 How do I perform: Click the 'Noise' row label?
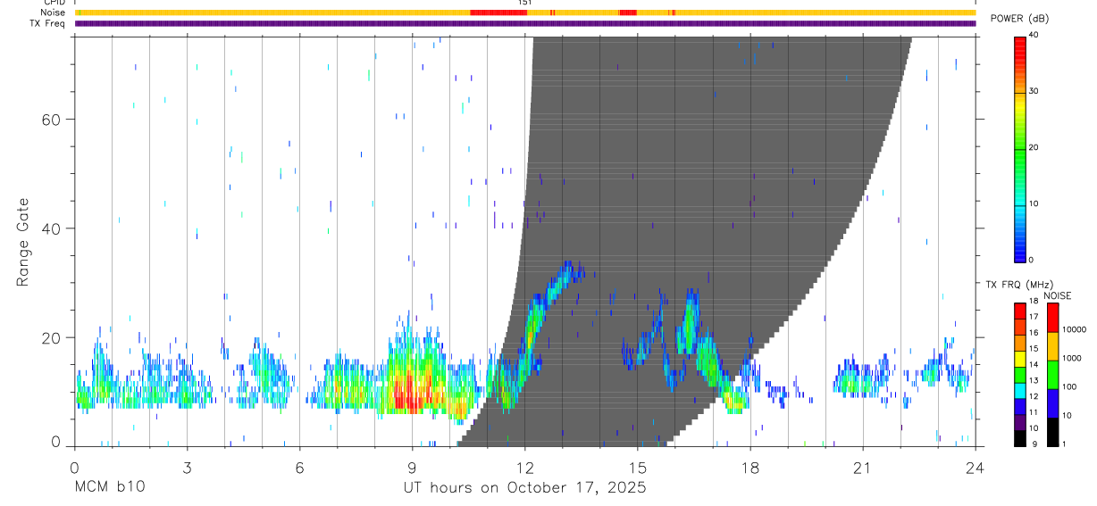[53, 12]
